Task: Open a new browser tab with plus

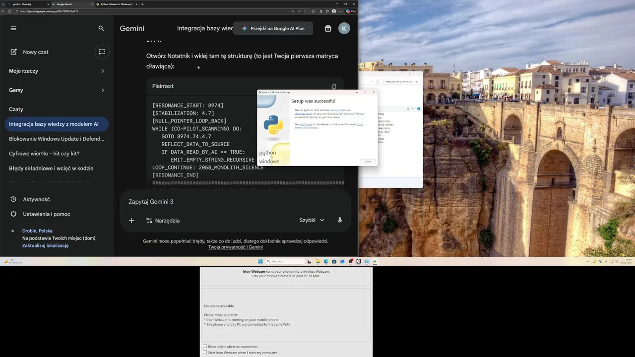Action: [x=142, y=4]
